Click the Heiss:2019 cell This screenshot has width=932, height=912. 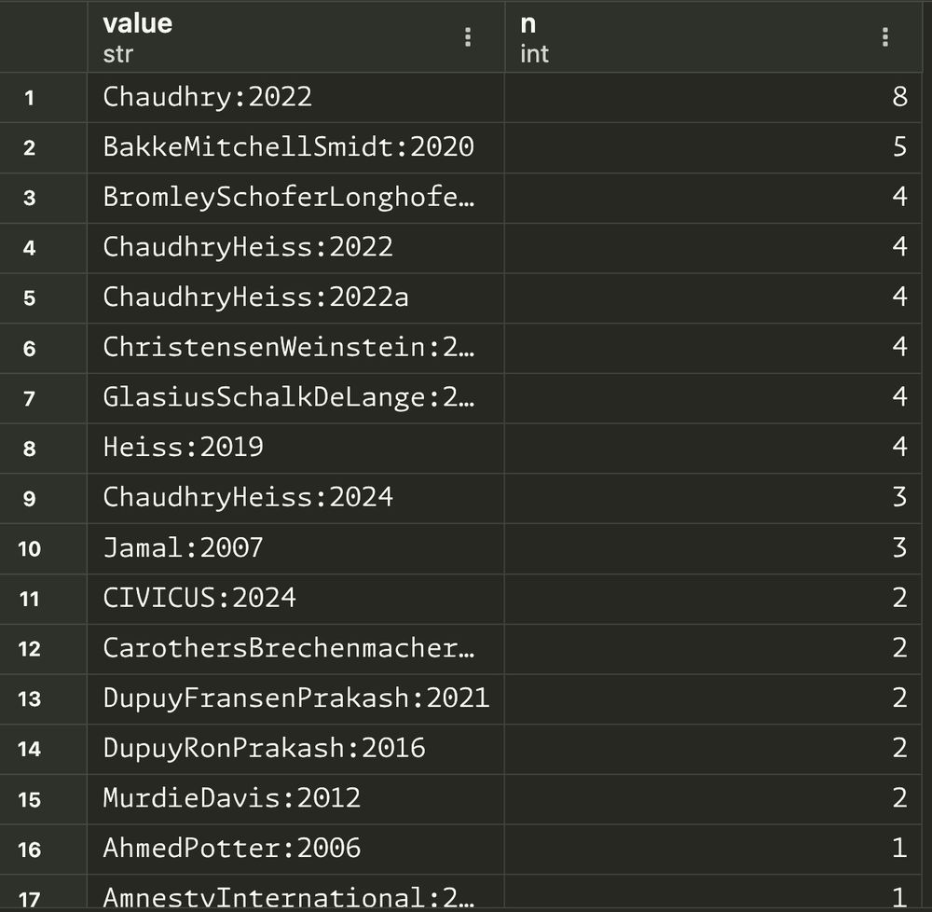(296, 448)
